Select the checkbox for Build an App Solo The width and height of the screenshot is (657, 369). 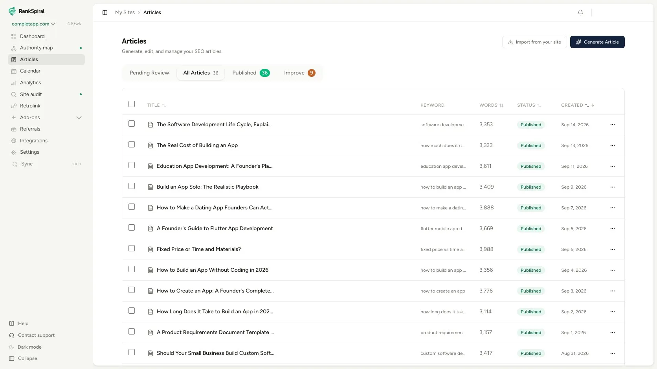(132, 186)
